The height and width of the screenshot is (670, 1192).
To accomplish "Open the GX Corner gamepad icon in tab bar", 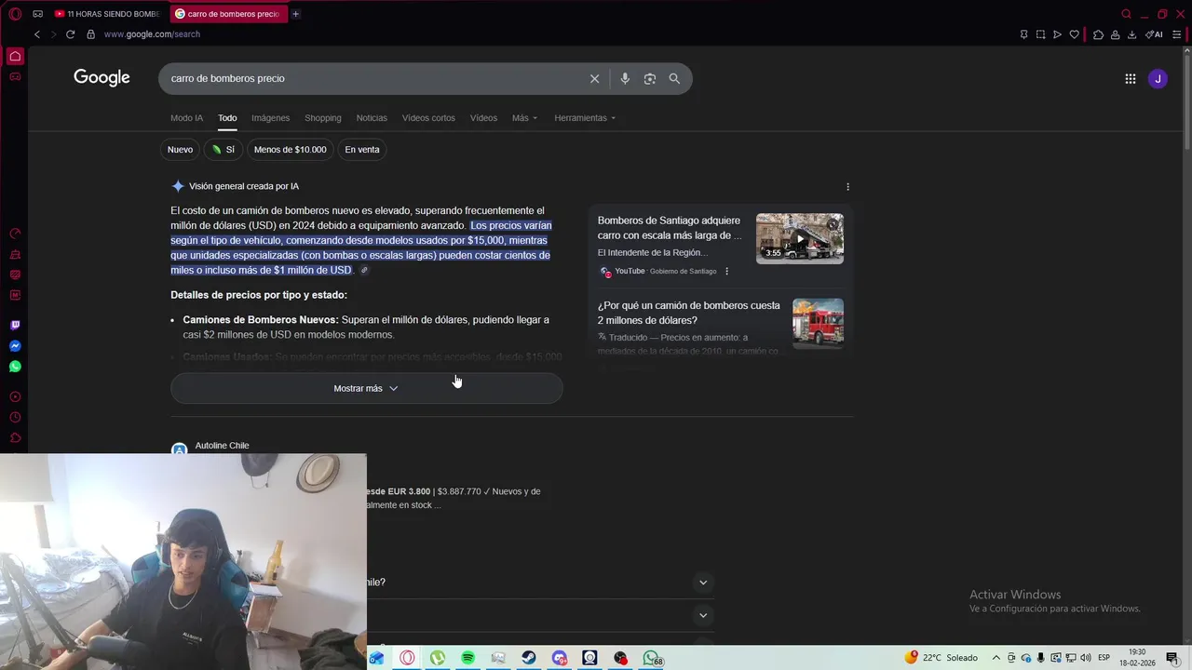I will [x=37, y=14].
